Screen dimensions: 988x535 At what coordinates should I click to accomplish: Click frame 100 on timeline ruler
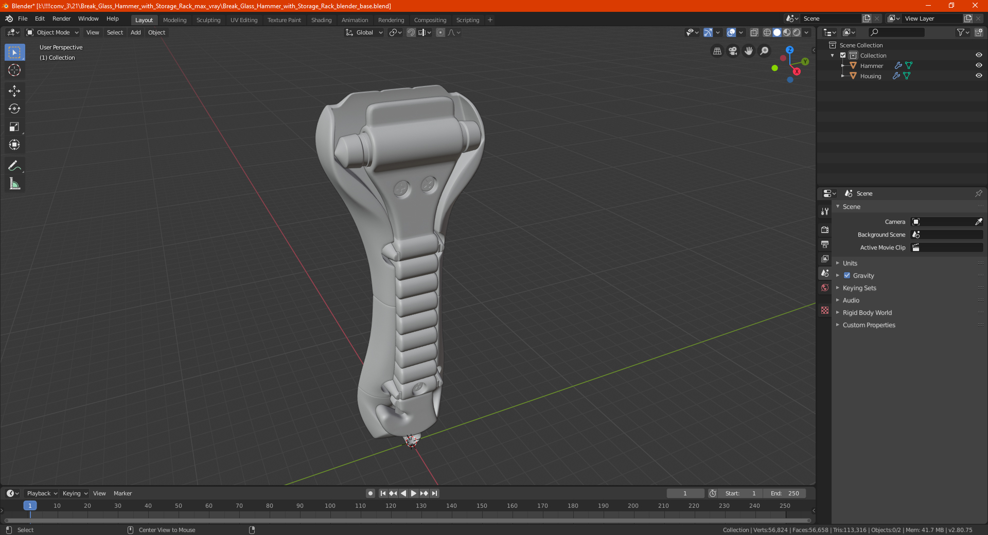330,506
